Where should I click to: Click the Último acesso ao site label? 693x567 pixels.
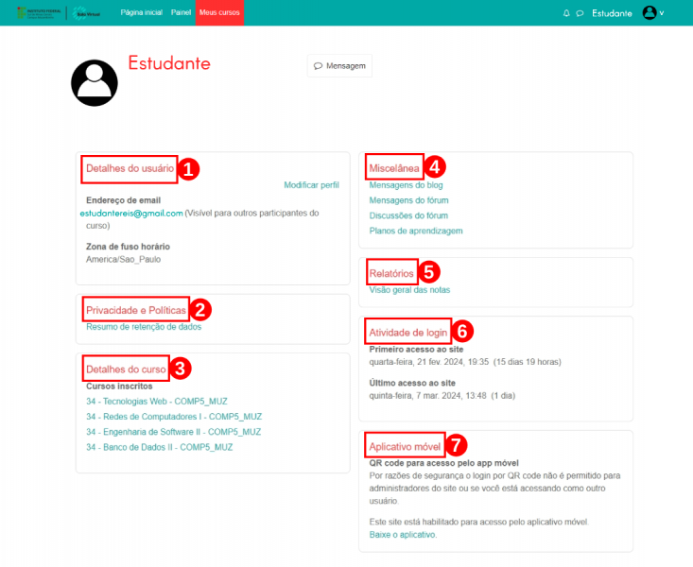(x=412, y=383)
